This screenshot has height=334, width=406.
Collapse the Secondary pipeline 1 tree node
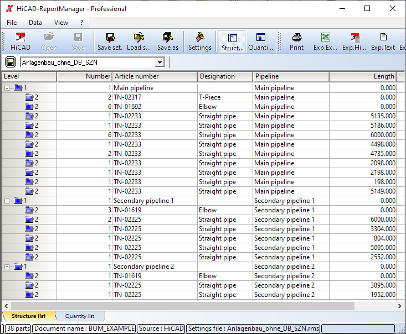tap(7, 201)
